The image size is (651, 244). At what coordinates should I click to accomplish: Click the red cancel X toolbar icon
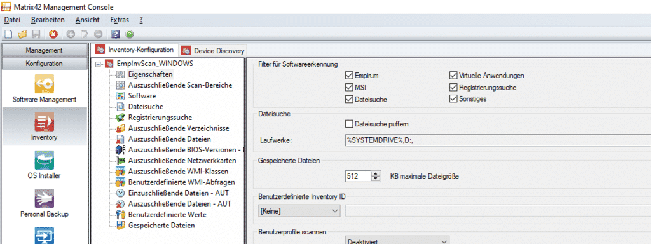click(53, 34)
